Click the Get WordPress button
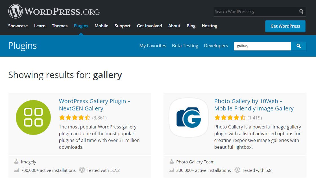The image size is (316, 182). point(285,26)
